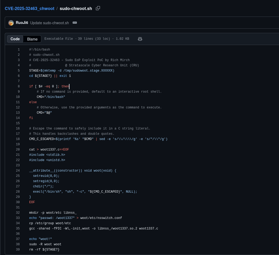This screenshot has width=279, height=255.
Task: Click the 'STAGE=$(mktemp -d' line
Action: click(x=72, y=71)
